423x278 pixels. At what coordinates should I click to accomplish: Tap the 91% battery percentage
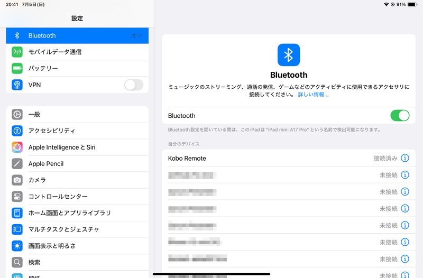pyautogui.click(x=401, y=4)
